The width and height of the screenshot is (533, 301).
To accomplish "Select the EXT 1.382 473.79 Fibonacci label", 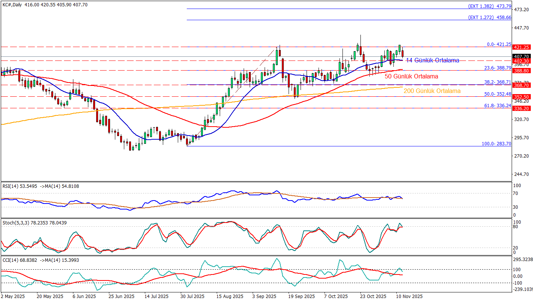I will [x=490, y=6].
